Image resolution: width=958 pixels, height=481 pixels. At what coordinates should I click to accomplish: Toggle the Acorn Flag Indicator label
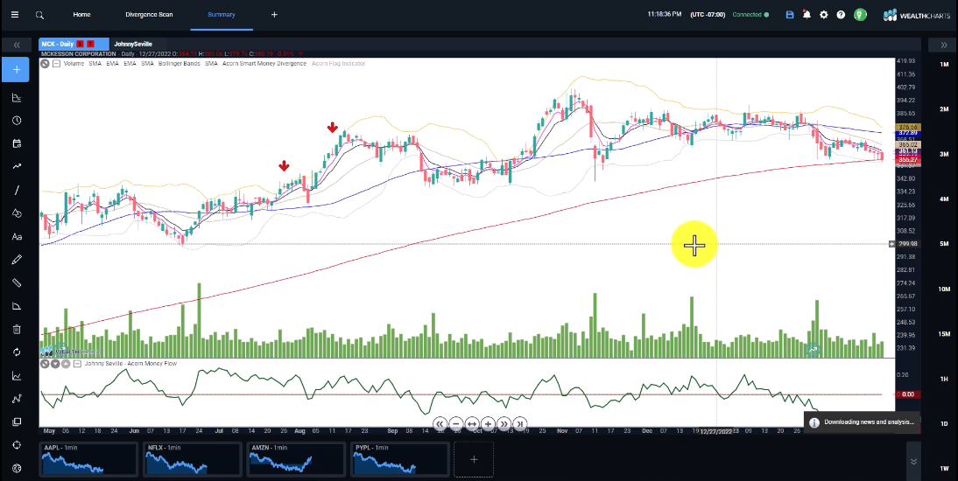coord(339,64)
